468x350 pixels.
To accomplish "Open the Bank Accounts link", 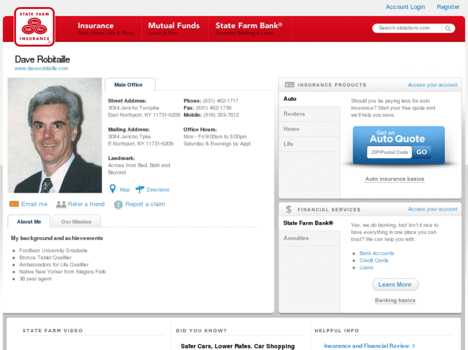I will (x=377, y=253).
